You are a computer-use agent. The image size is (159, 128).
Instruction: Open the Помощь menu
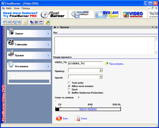pos(26,8)
